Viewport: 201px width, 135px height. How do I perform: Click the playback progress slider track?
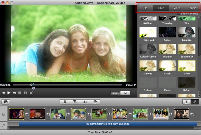(x=68, y=85)
